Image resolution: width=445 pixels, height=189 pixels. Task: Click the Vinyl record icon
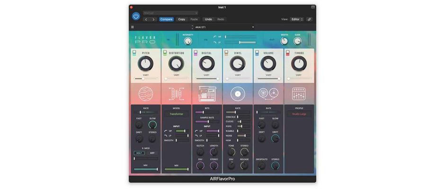pos(238,94)
